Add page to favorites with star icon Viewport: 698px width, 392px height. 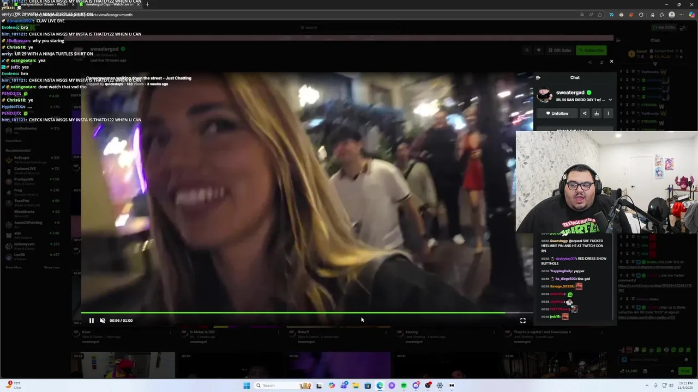(600, 15)
